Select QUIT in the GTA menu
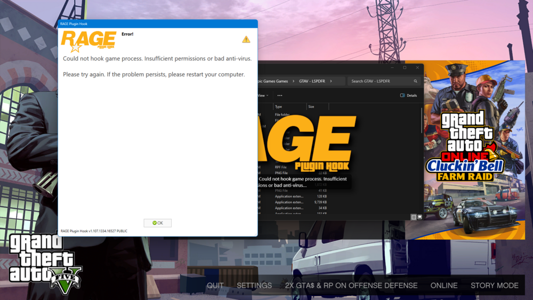The width and height of the screenshot is (533, 300). pyautogui.click(x=215, y=286)
